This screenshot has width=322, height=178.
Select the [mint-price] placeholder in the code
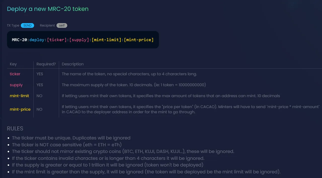coord(139,40)
